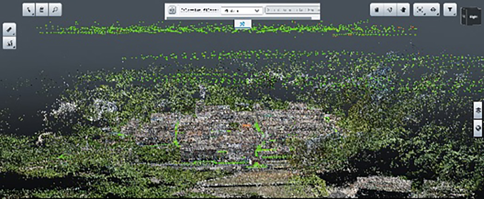Click the globe button on right edge
The height and width of the screenshot is (199, 484).
[478, 128]
